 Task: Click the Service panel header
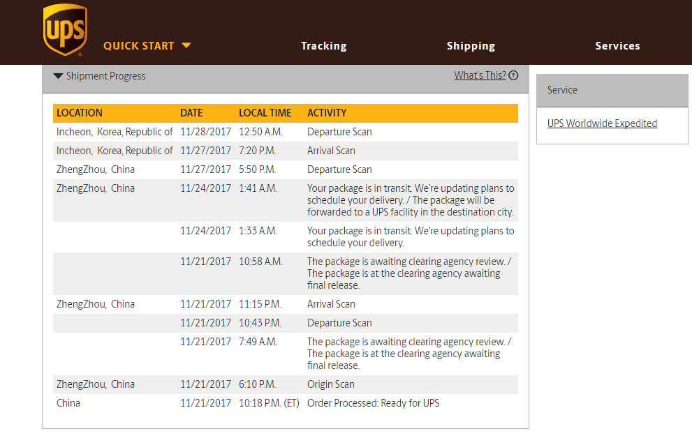[x=612, y=91]
